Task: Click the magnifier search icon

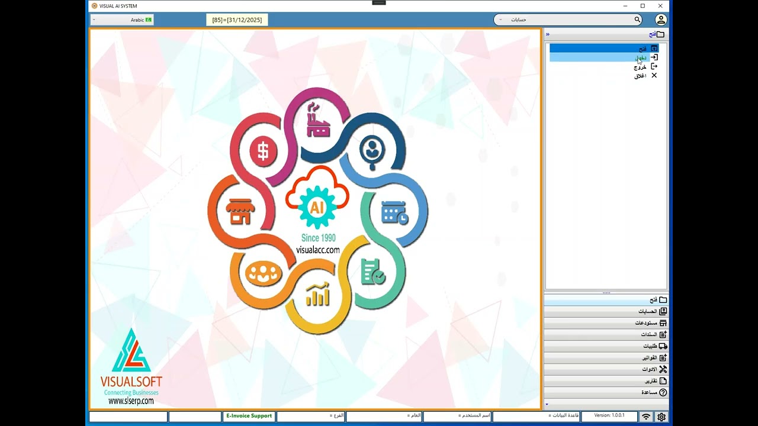Action: pyautogui.click(x=637, y=20)
